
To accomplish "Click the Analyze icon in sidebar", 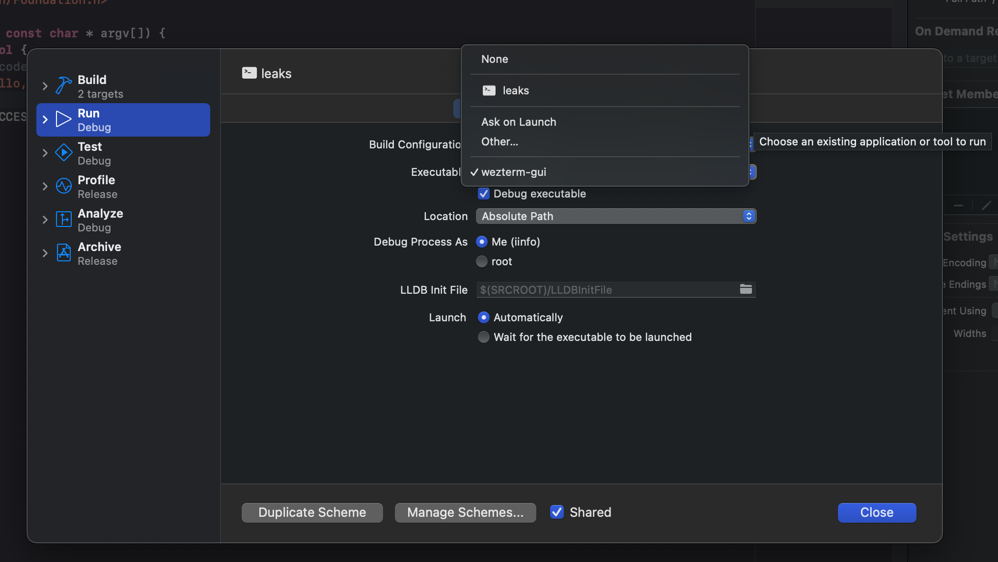I will coord(63,220).
